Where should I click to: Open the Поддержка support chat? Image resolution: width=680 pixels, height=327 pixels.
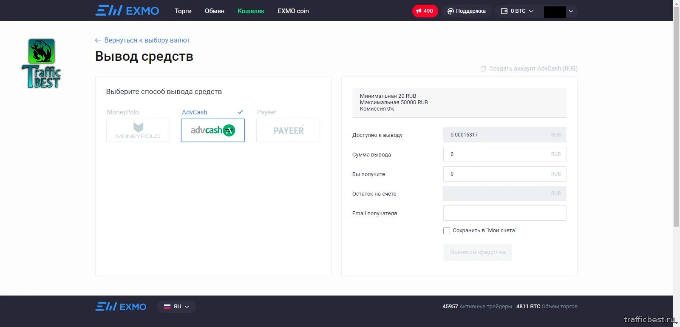467,11
